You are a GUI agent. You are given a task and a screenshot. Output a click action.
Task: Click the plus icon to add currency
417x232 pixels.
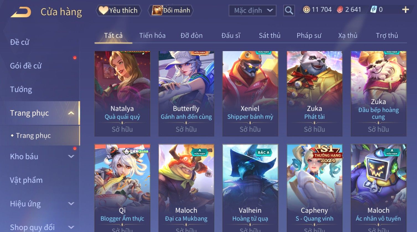click(x=405, y=10)
